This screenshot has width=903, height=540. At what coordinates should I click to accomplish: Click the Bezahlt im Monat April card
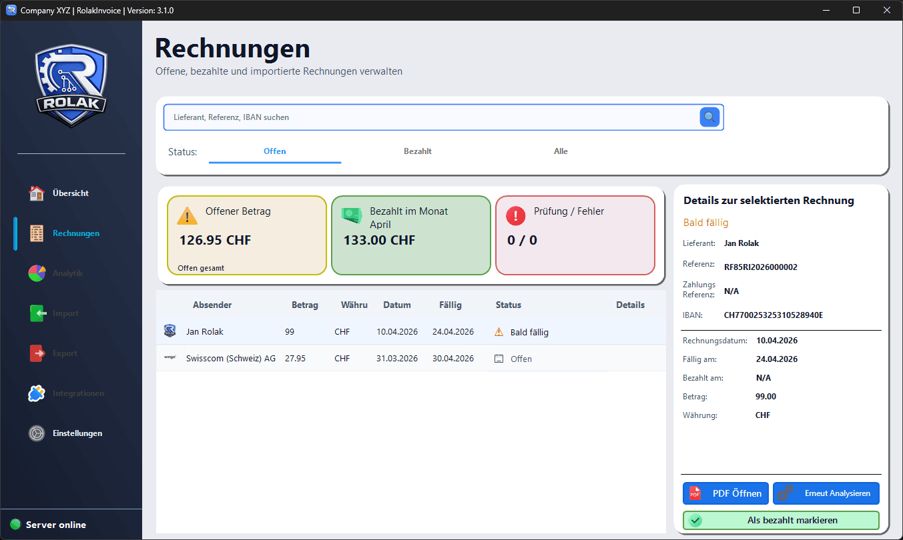tap(411, 235)
